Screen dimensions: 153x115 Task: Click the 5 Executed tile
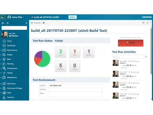pos(61,66)
